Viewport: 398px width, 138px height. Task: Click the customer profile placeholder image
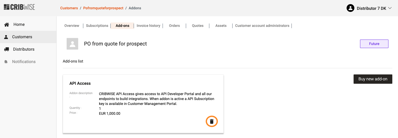(72, 44)
